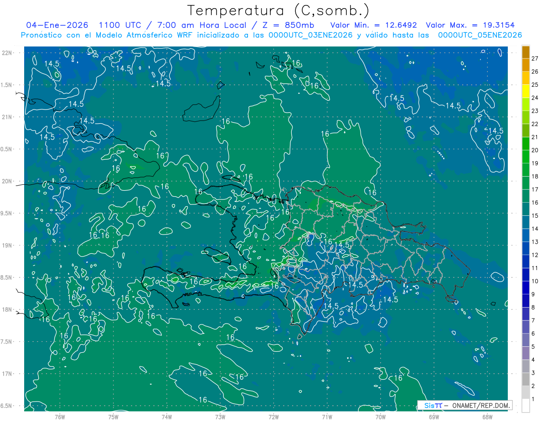Viewport: 547px width, 423px height.
Task: Click the light gray swatch between 1 and 2
Action: (x=526, y=392)
